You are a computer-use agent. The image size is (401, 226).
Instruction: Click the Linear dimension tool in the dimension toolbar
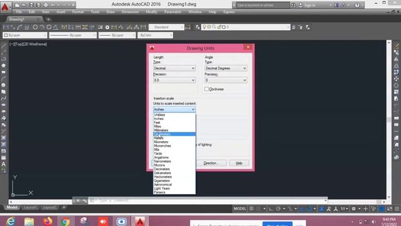pos(6,27)
